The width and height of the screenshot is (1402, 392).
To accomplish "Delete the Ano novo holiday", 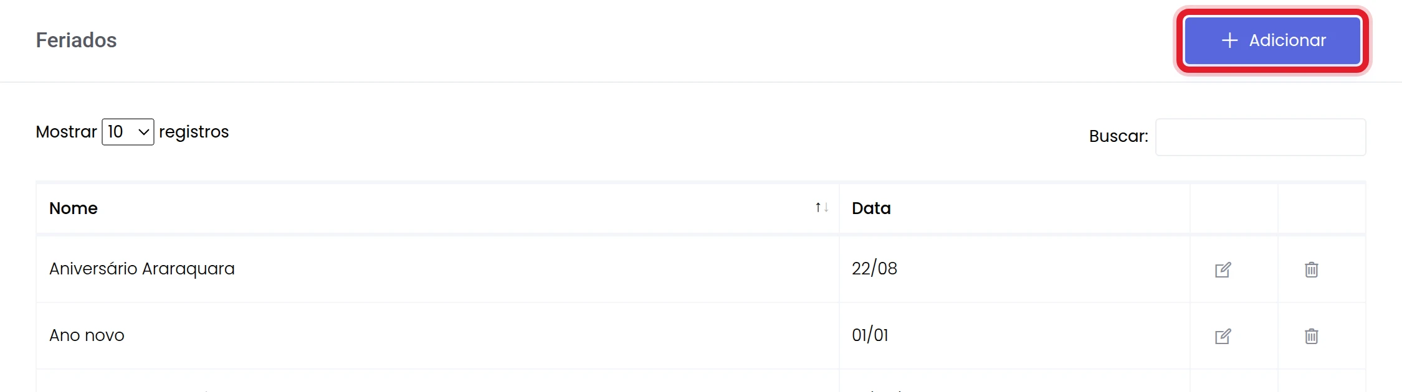I will (x=1312, y=336).
